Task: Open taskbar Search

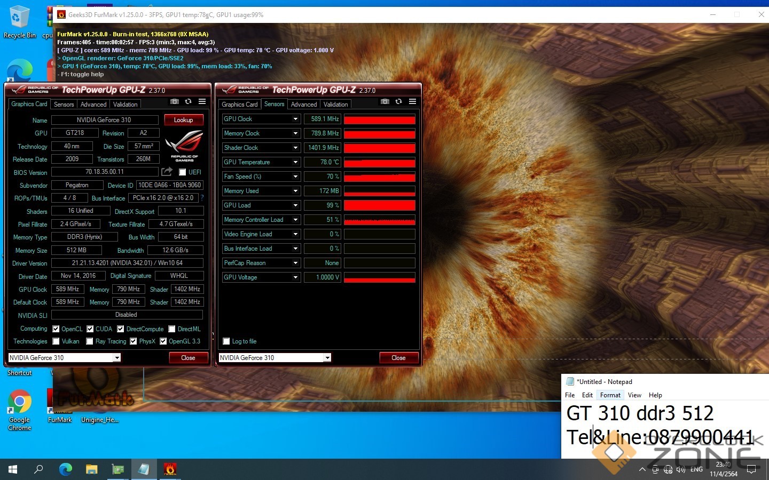Action: (38, 469)
